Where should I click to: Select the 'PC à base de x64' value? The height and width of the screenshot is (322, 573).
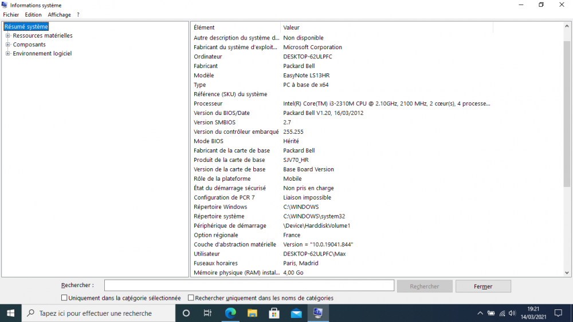306,85
